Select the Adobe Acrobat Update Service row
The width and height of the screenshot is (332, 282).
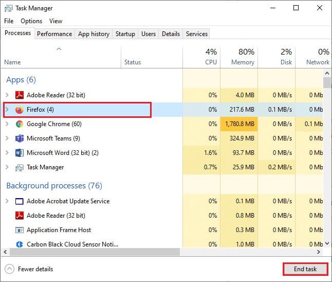(x=162, y=201)
